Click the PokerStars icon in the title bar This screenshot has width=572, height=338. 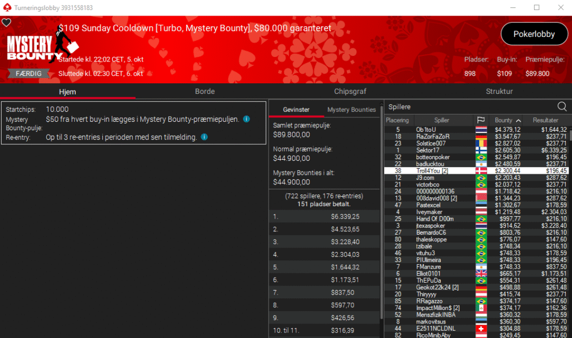(x=6, y=7)
